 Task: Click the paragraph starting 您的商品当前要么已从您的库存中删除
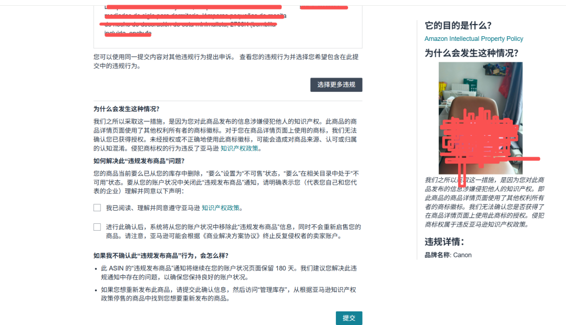(x=226, y=182)
